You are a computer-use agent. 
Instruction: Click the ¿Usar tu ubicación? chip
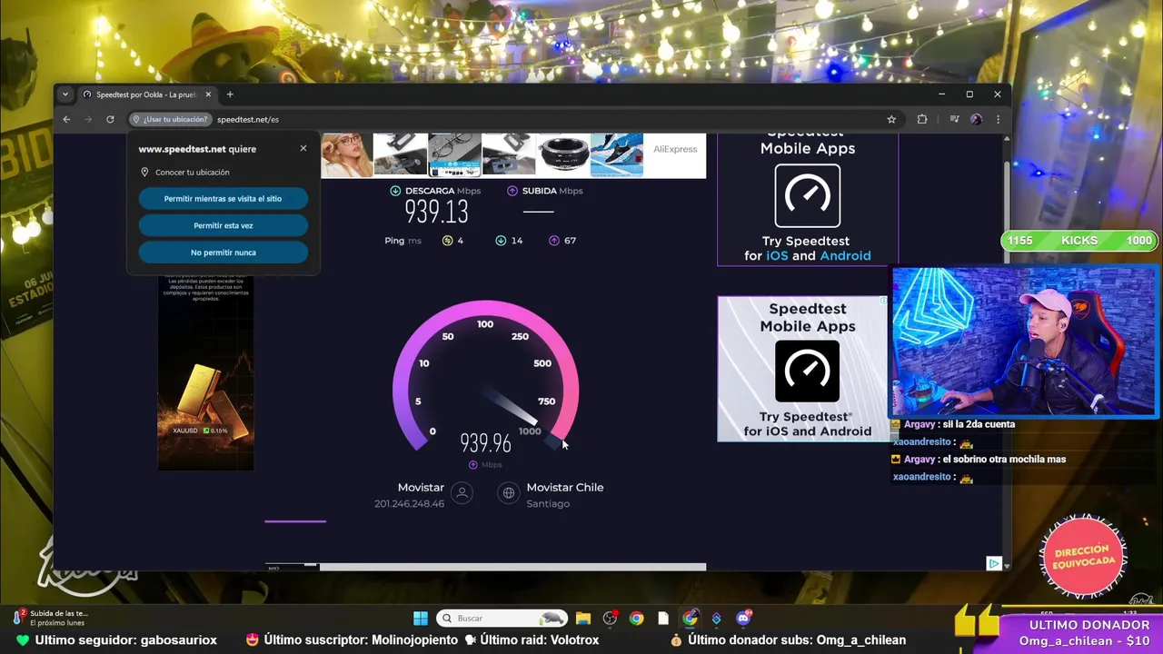[170, 119]
